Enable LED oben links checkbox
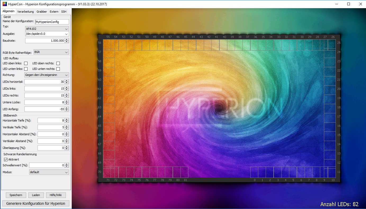The image size is (366, 209). pyautogui.click(x=26, y=63)
